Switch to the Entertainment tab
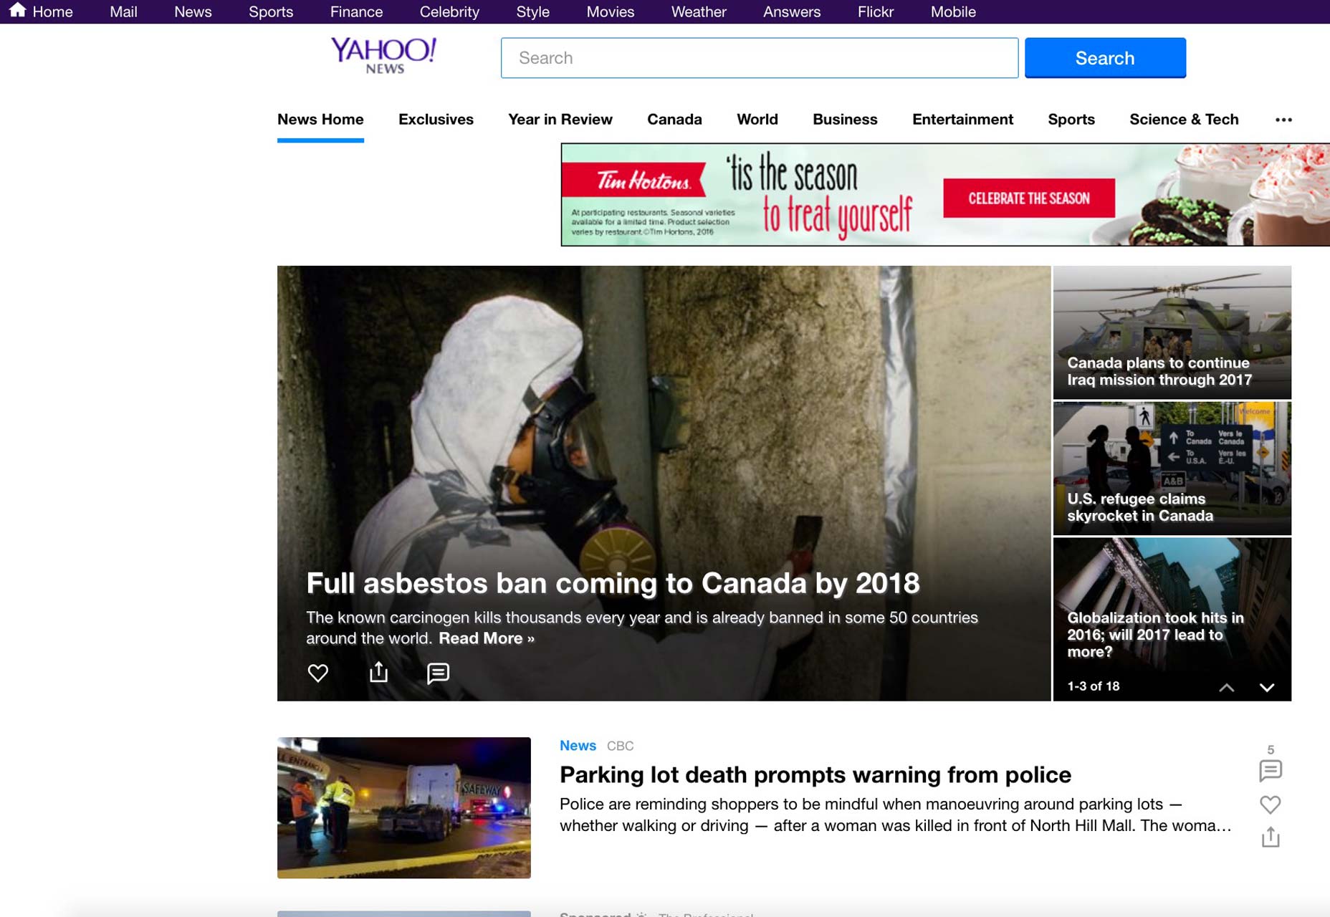 pyautogui.click(x=962, y=120)
